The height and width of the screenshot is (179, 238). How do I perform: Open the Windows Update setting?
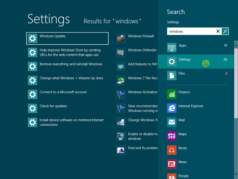click(x=67, y=38)
